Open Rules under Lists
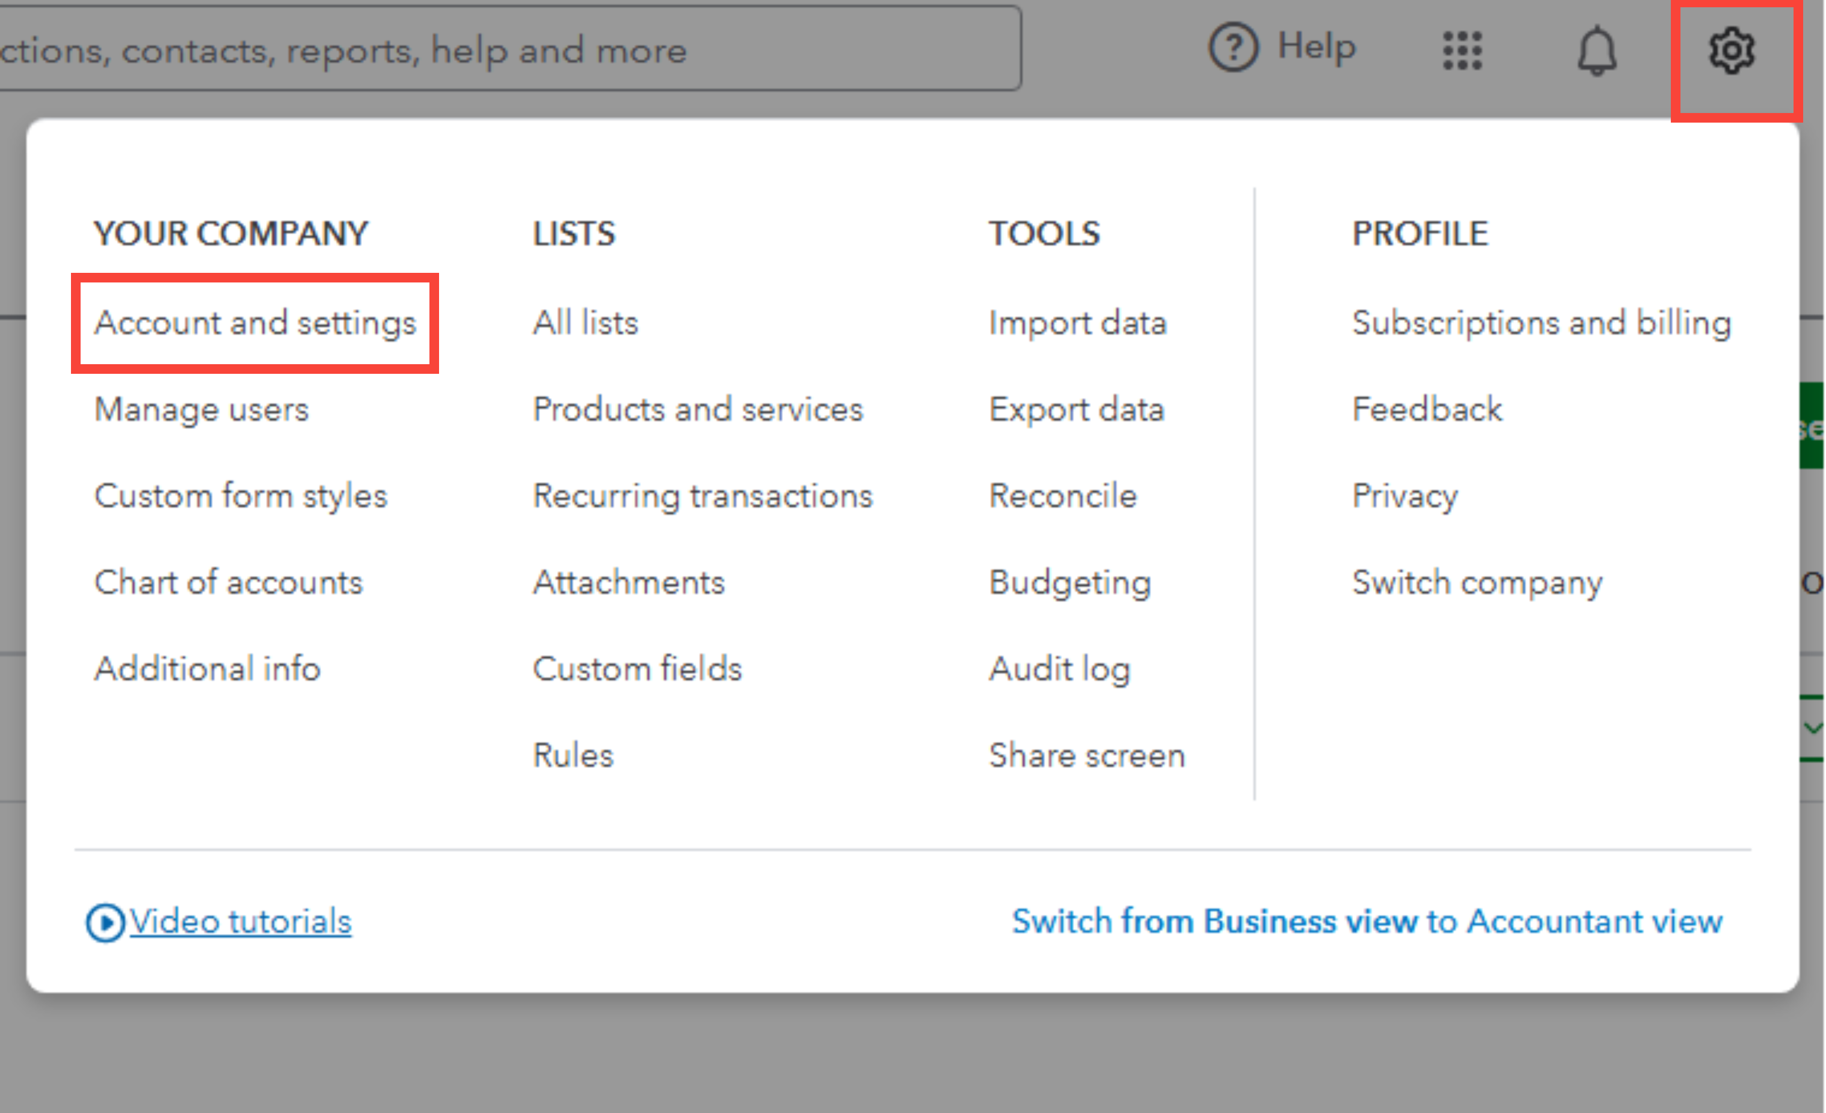 pos(573,755)
